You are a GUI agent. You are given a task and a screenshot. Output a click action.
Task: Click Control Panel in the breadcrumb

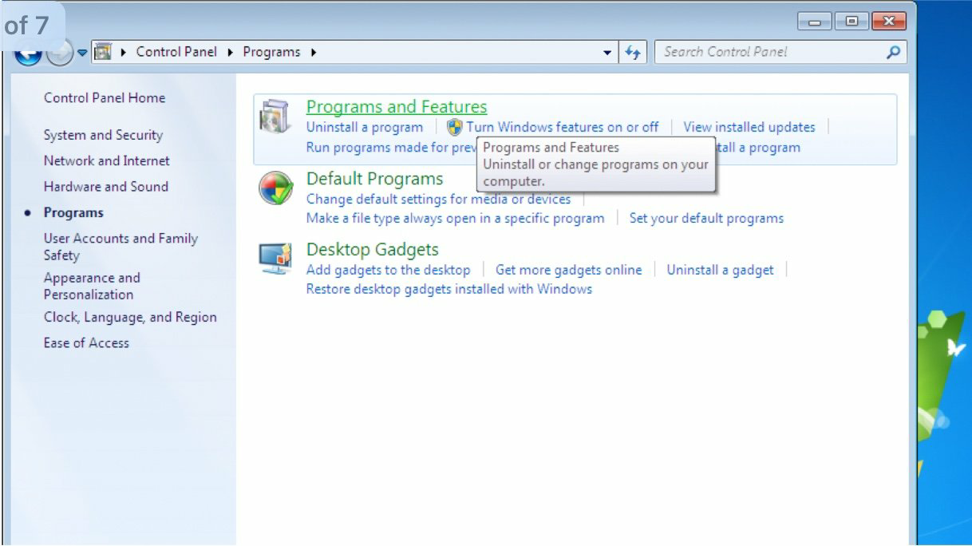tap(176, 52)
